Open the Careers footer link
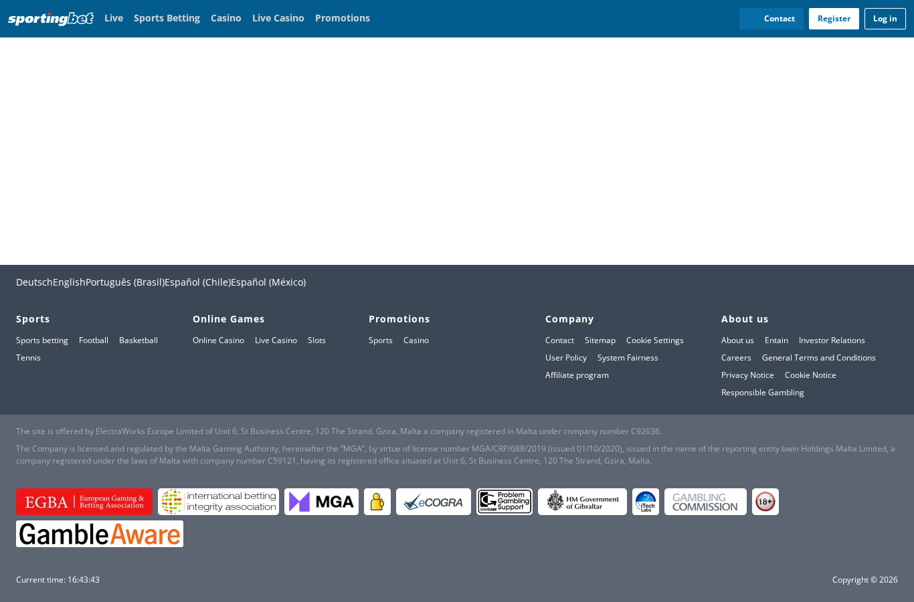 pos(736,358)
